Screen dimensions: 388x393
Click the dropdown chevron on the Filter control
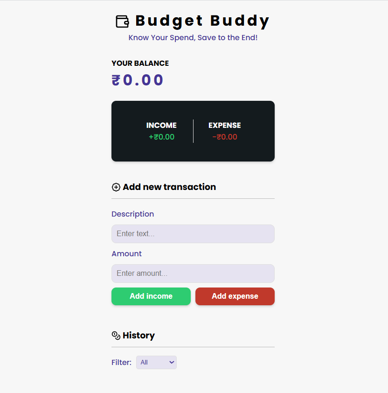(x=171, y=362)
